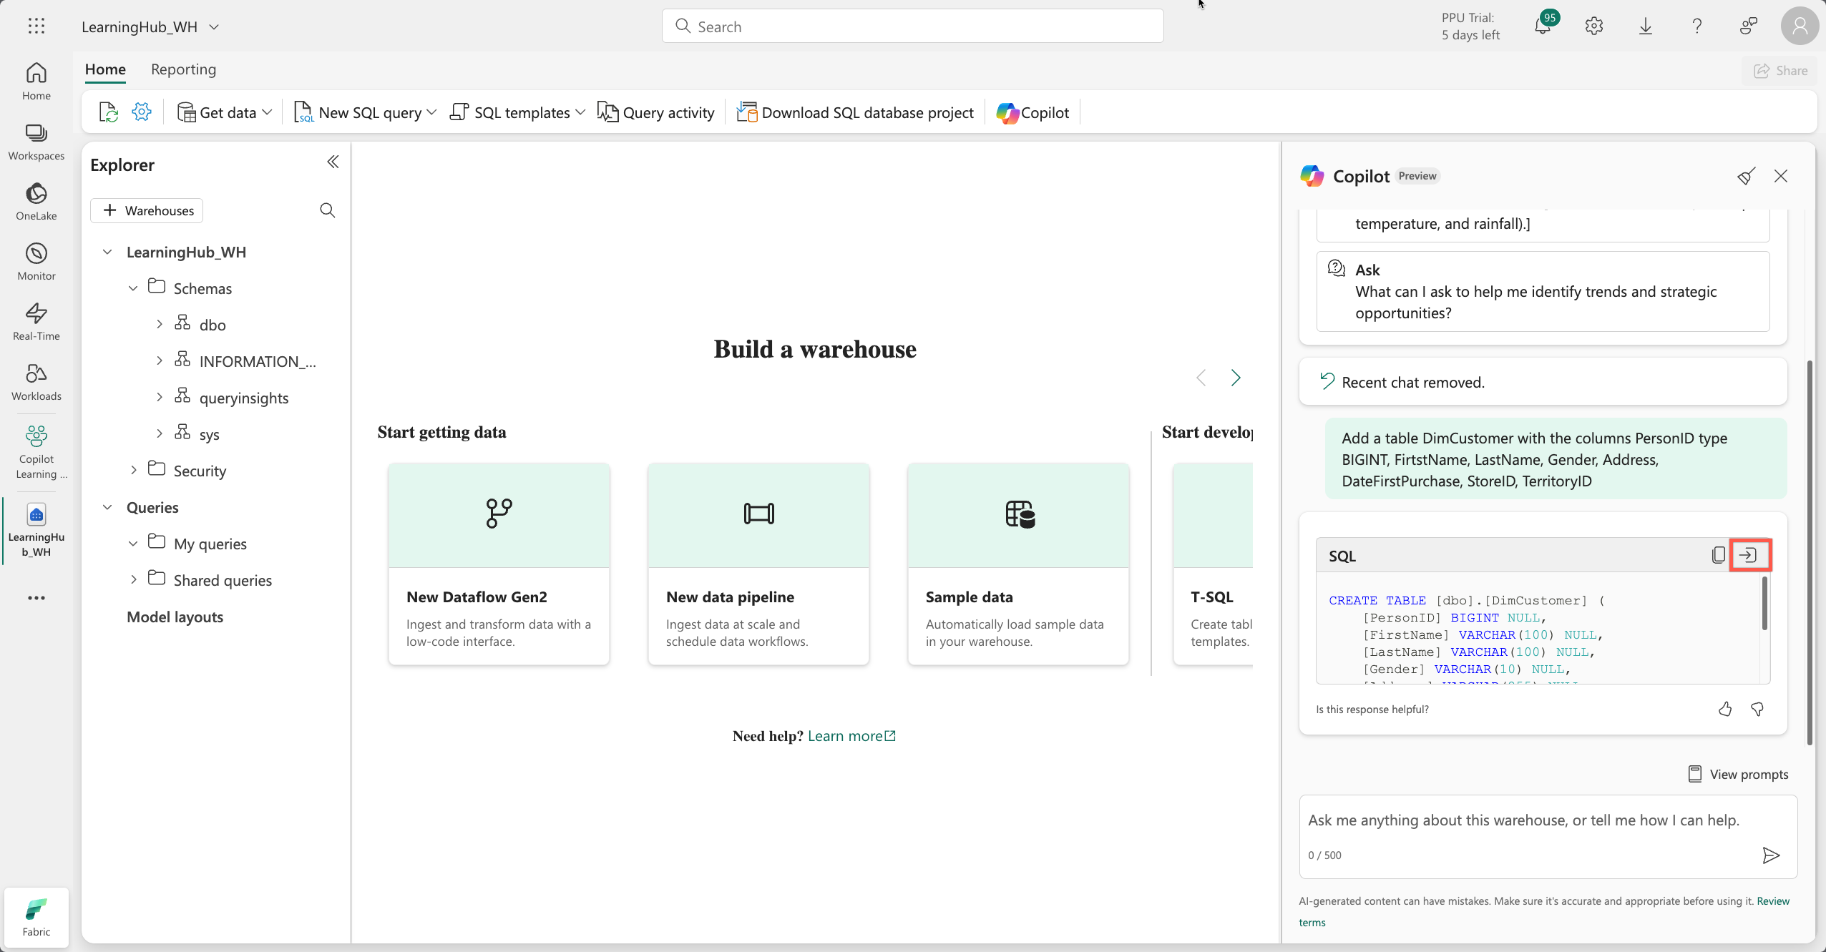The height and width of the screenshot is (952, 1826).
Task: Go to next carousel page arrow
Action: point(1236,378)
